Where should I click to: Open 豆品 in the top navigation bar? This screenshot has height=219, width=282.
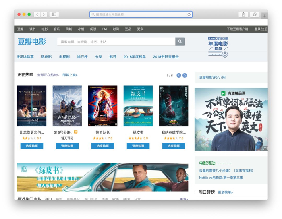128,29
